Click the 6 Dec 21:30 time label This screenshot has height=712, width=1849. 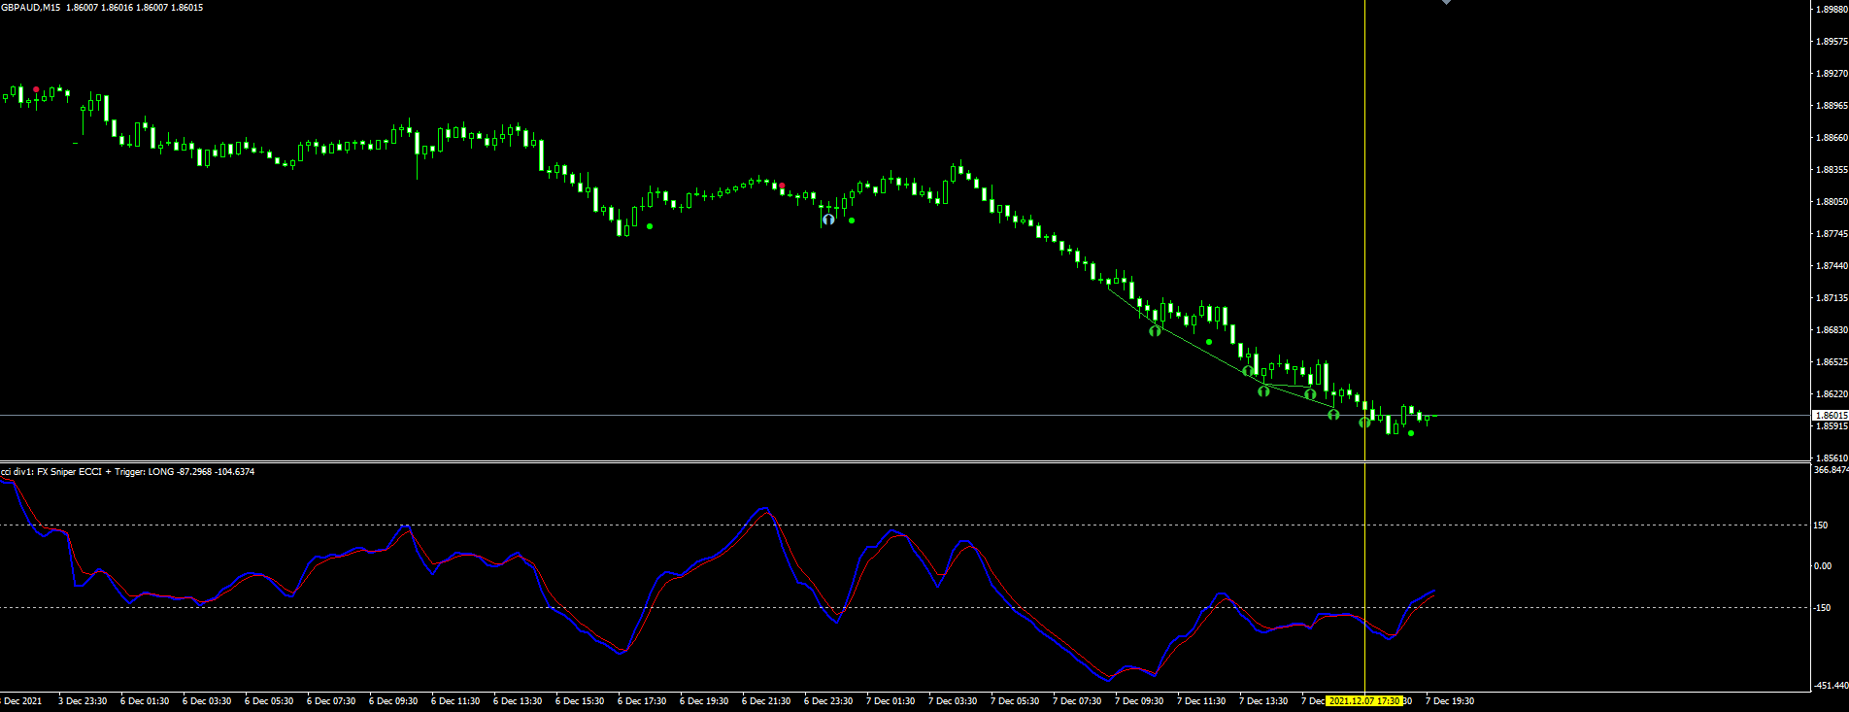coord(766,701)
